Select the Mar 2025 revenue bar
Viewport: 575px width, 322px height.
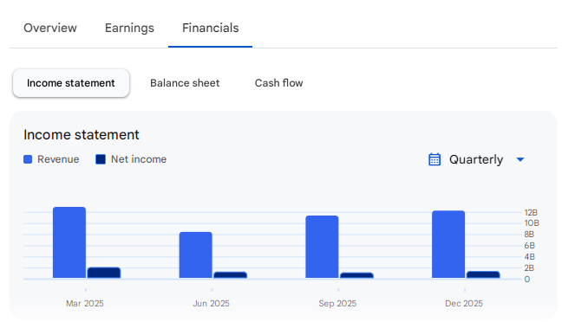(69, 242)
